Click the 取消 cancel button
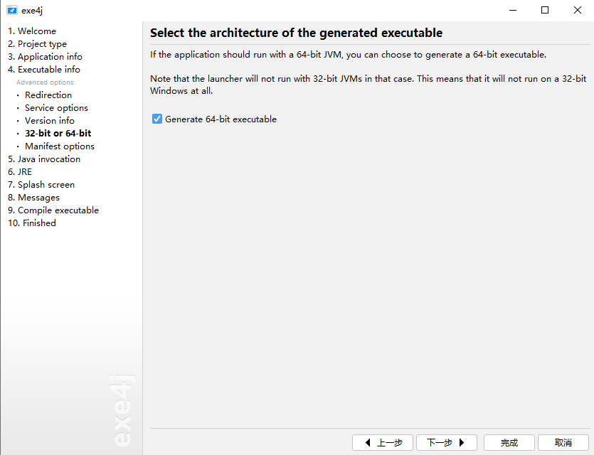This screenshot has width=594, height=455. [563, 442]
